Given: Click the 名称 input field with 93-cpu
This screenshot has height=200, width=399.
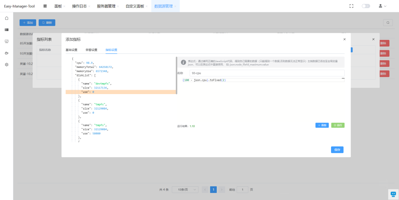Looking at the screenshot, I should (267, 73).
